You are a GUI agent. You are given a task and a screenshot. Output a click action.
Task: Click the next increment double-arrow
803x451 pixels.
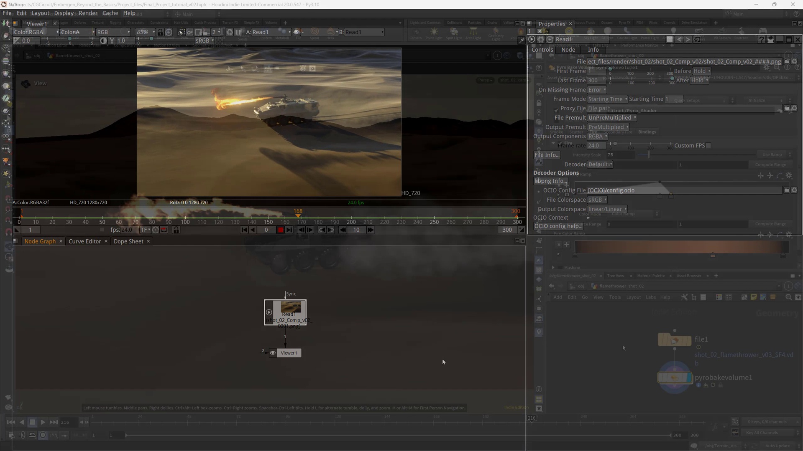tap(370, 230)
